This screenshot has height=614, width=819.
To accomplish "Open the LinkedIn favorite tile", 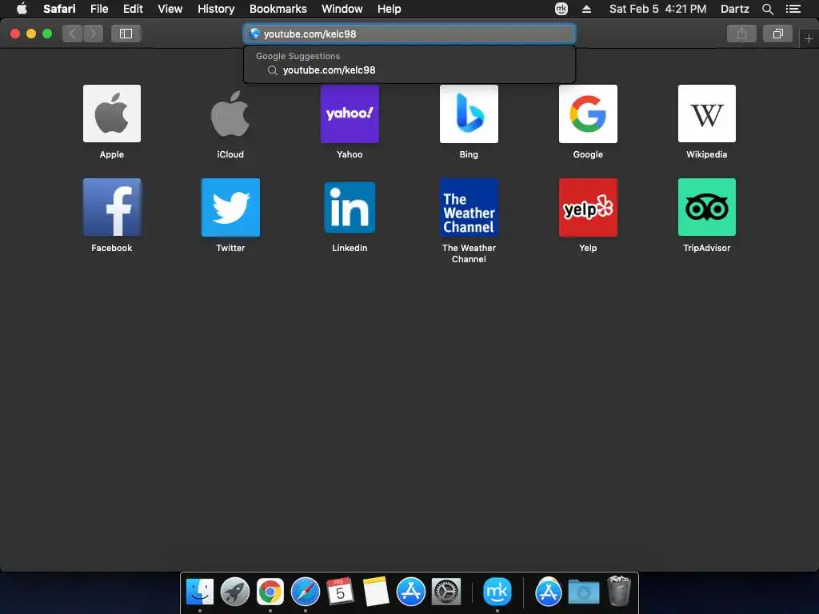I will [x=350, y=207].
